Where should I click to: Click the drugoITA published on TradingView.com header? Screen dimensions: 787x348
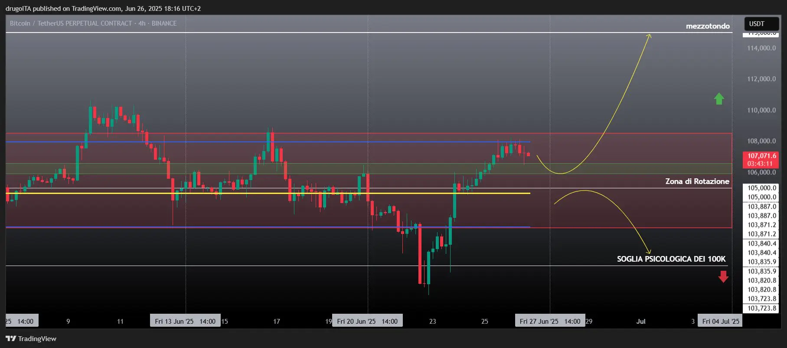103,8
